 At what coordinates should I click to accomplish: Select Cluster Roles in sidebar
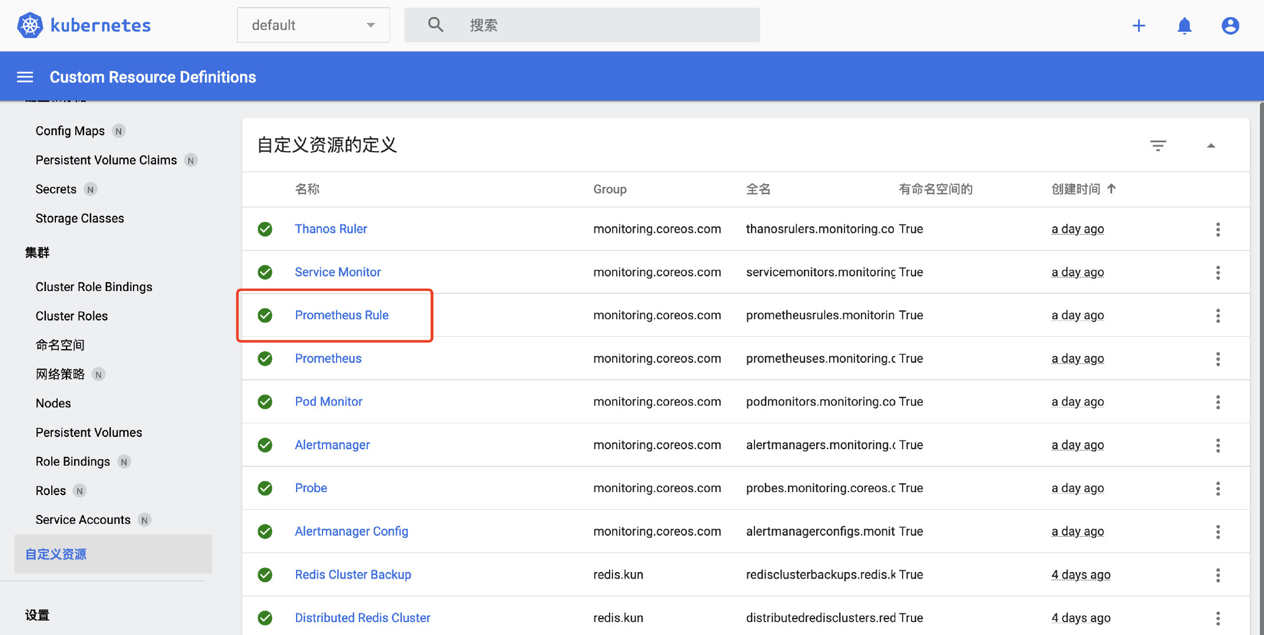[71, 316]
